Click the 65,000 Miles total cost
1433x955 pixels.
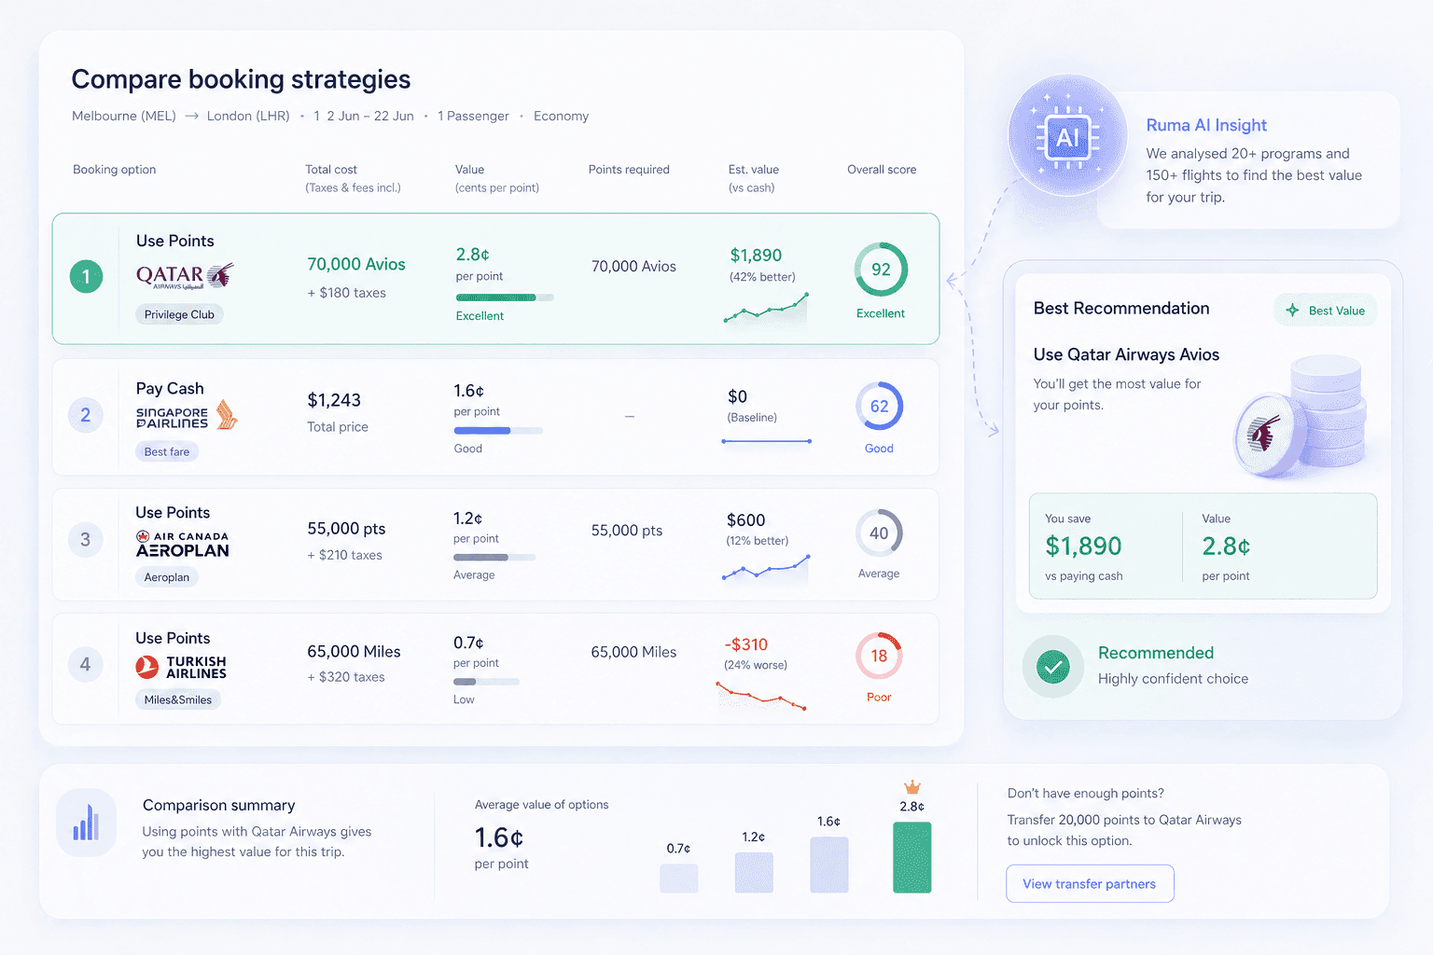click(354, 652)
